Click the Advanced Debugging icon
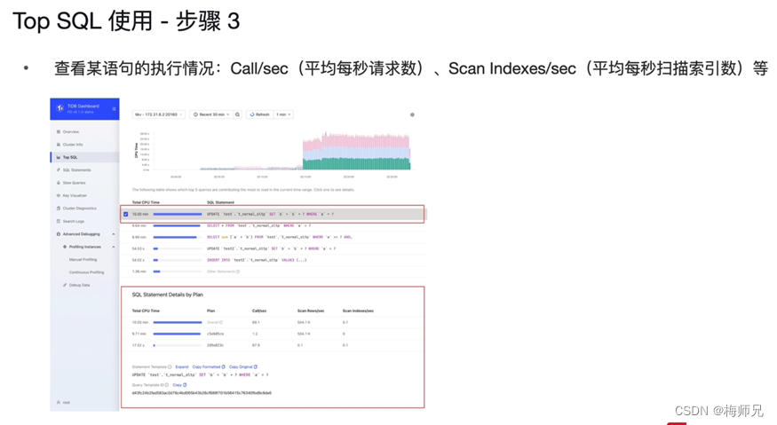Image resolution: width=777 pixels, height=425 pixels. click(59, 234)
